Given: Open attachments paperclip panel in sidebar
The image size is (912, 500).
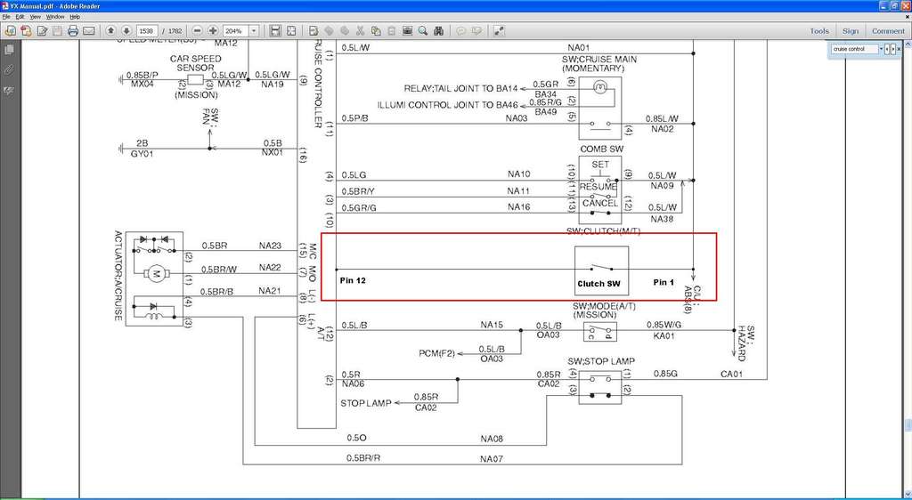Looking at the screenshot, I should (x=9, y=70).
